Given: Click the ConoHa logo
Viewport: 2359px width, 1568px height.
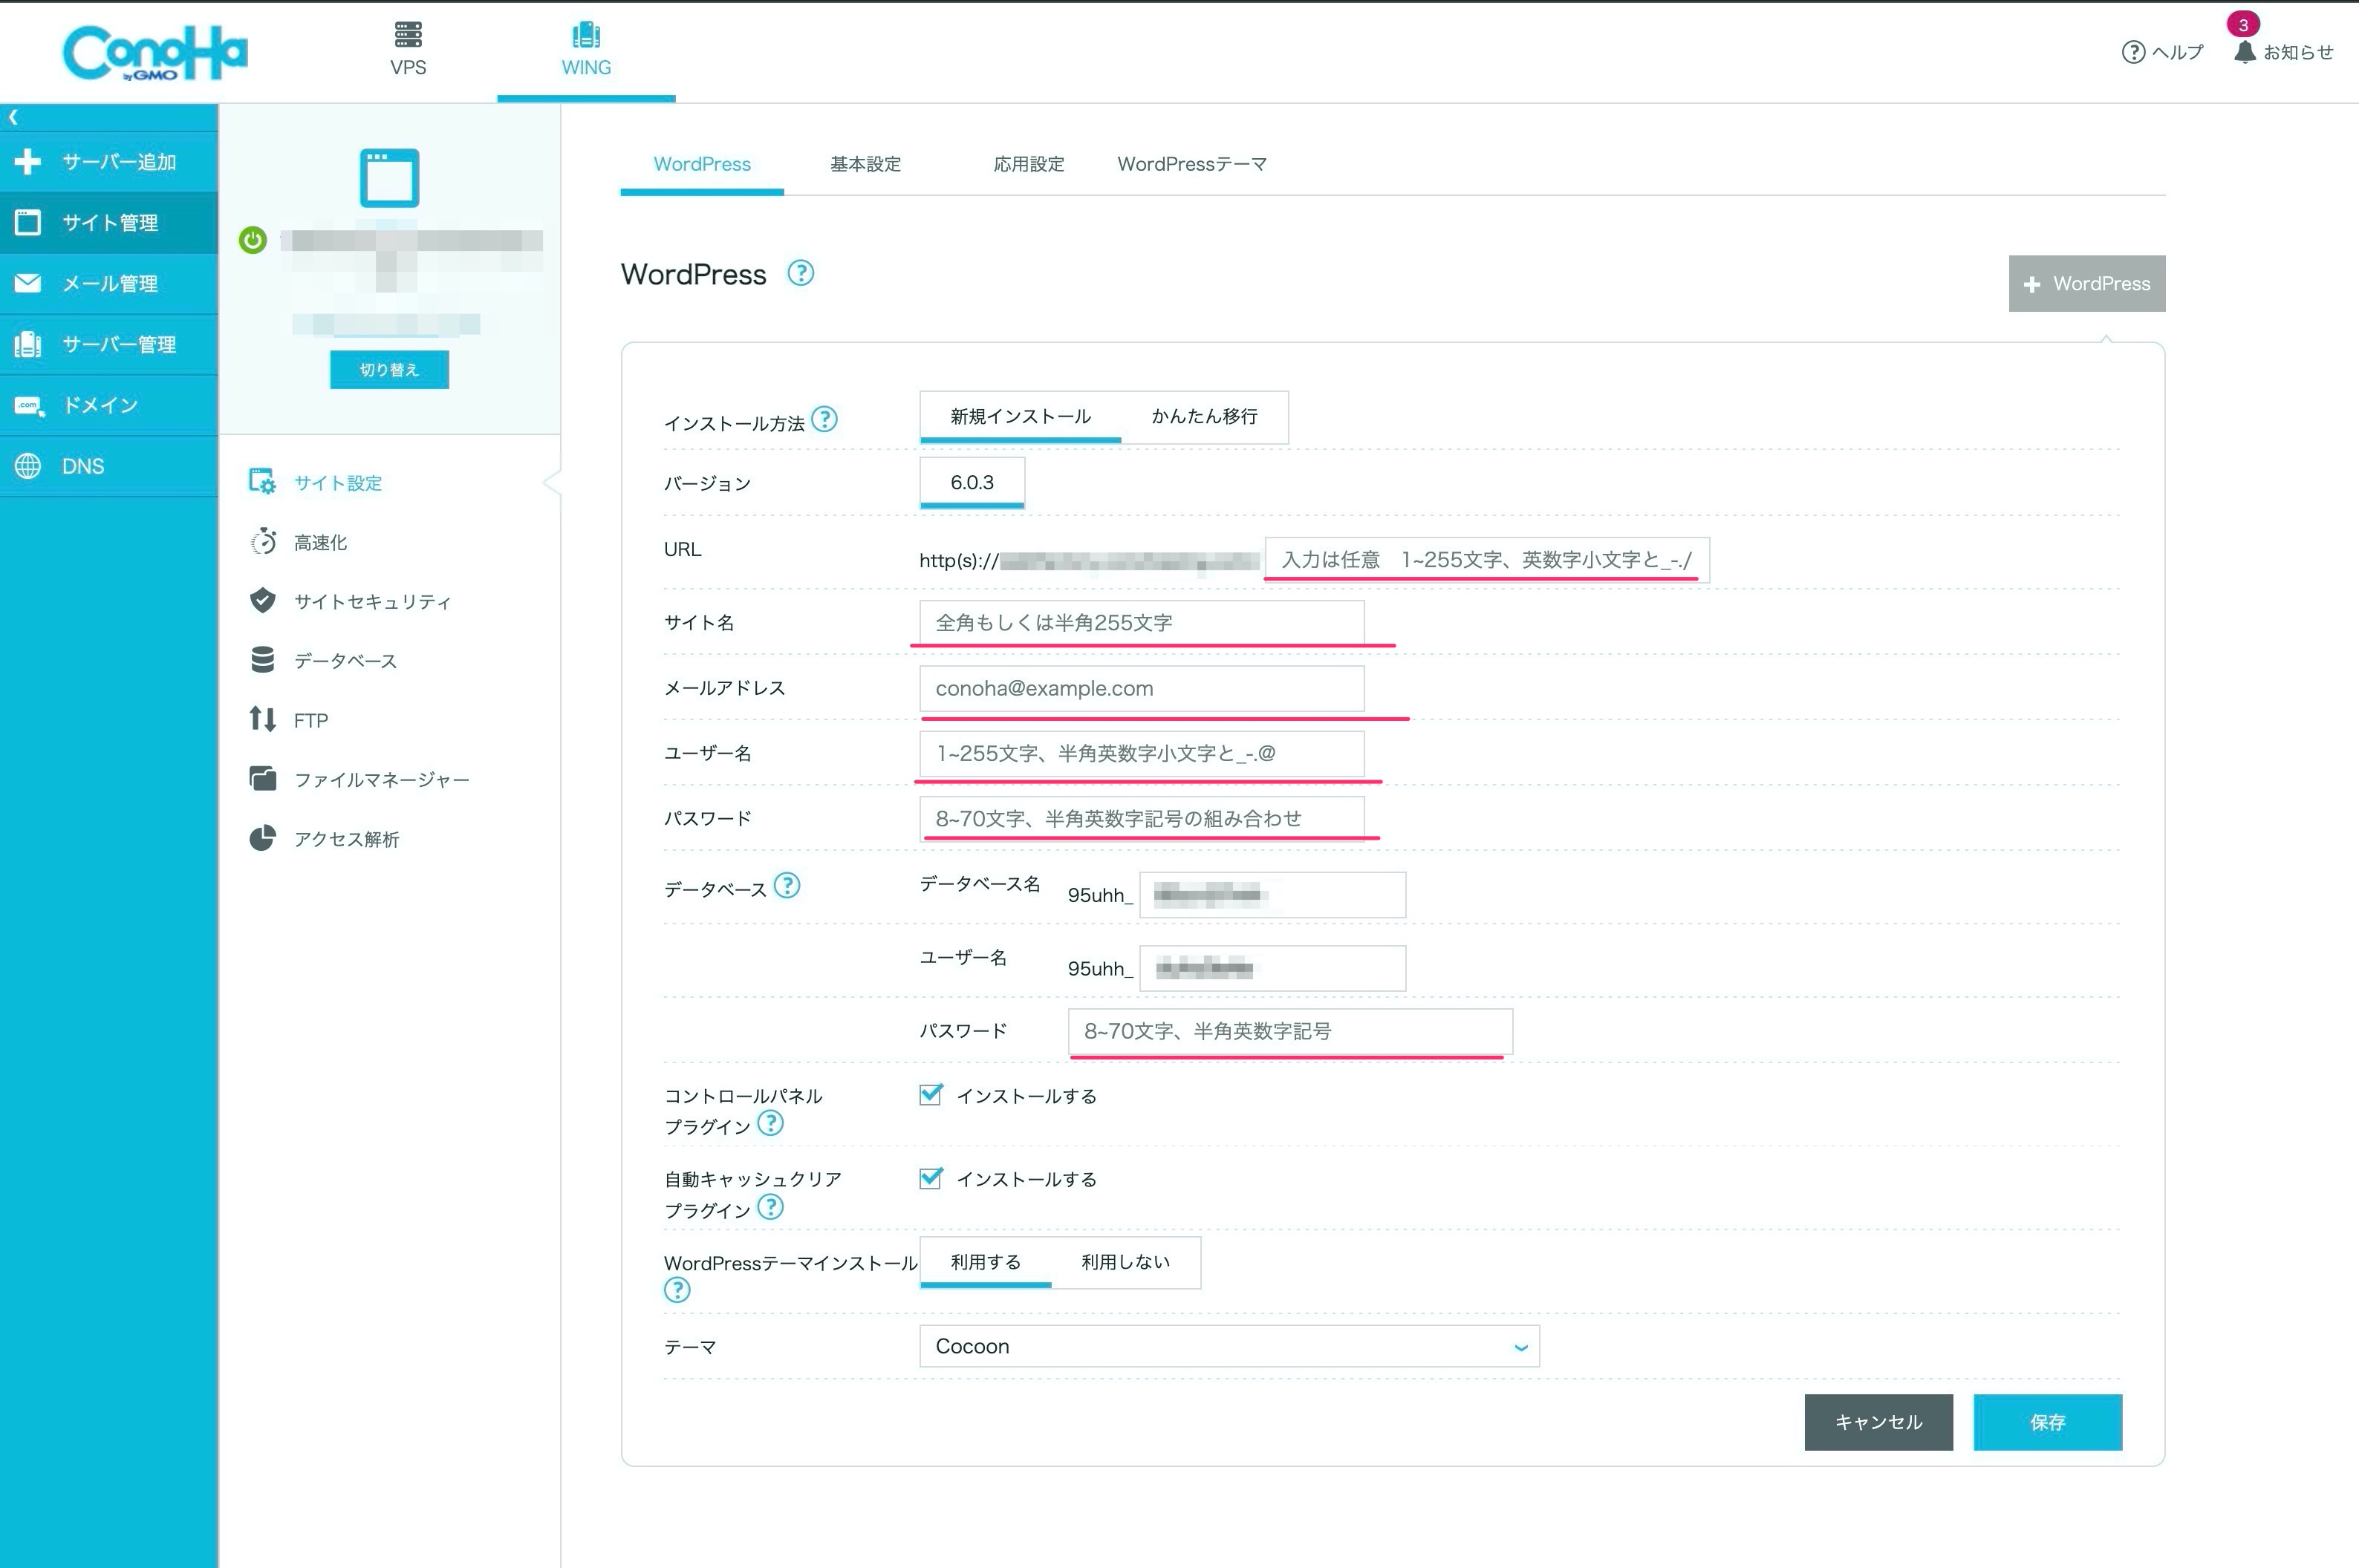Looking at the screenshot, I should coord(155,53).
